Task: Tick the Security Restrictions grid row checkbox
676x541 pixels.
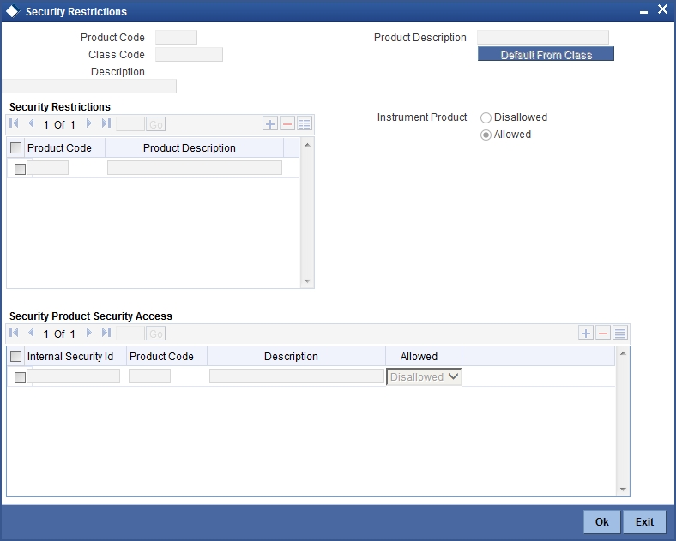Action: (x=21, y=169)
